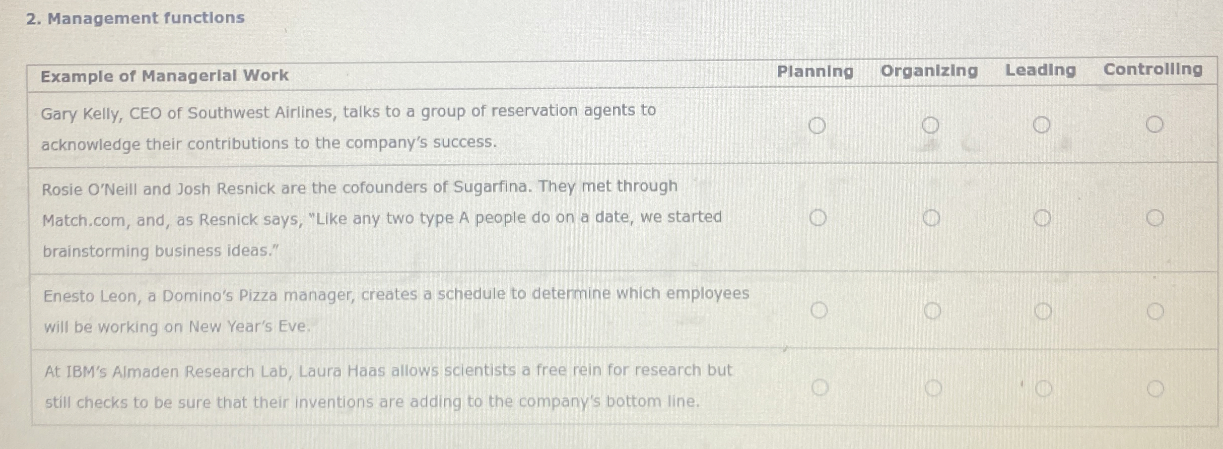Select Planning for Gary Kelly row
This screenshot has height=449, width=1223.
pos(817,125)
